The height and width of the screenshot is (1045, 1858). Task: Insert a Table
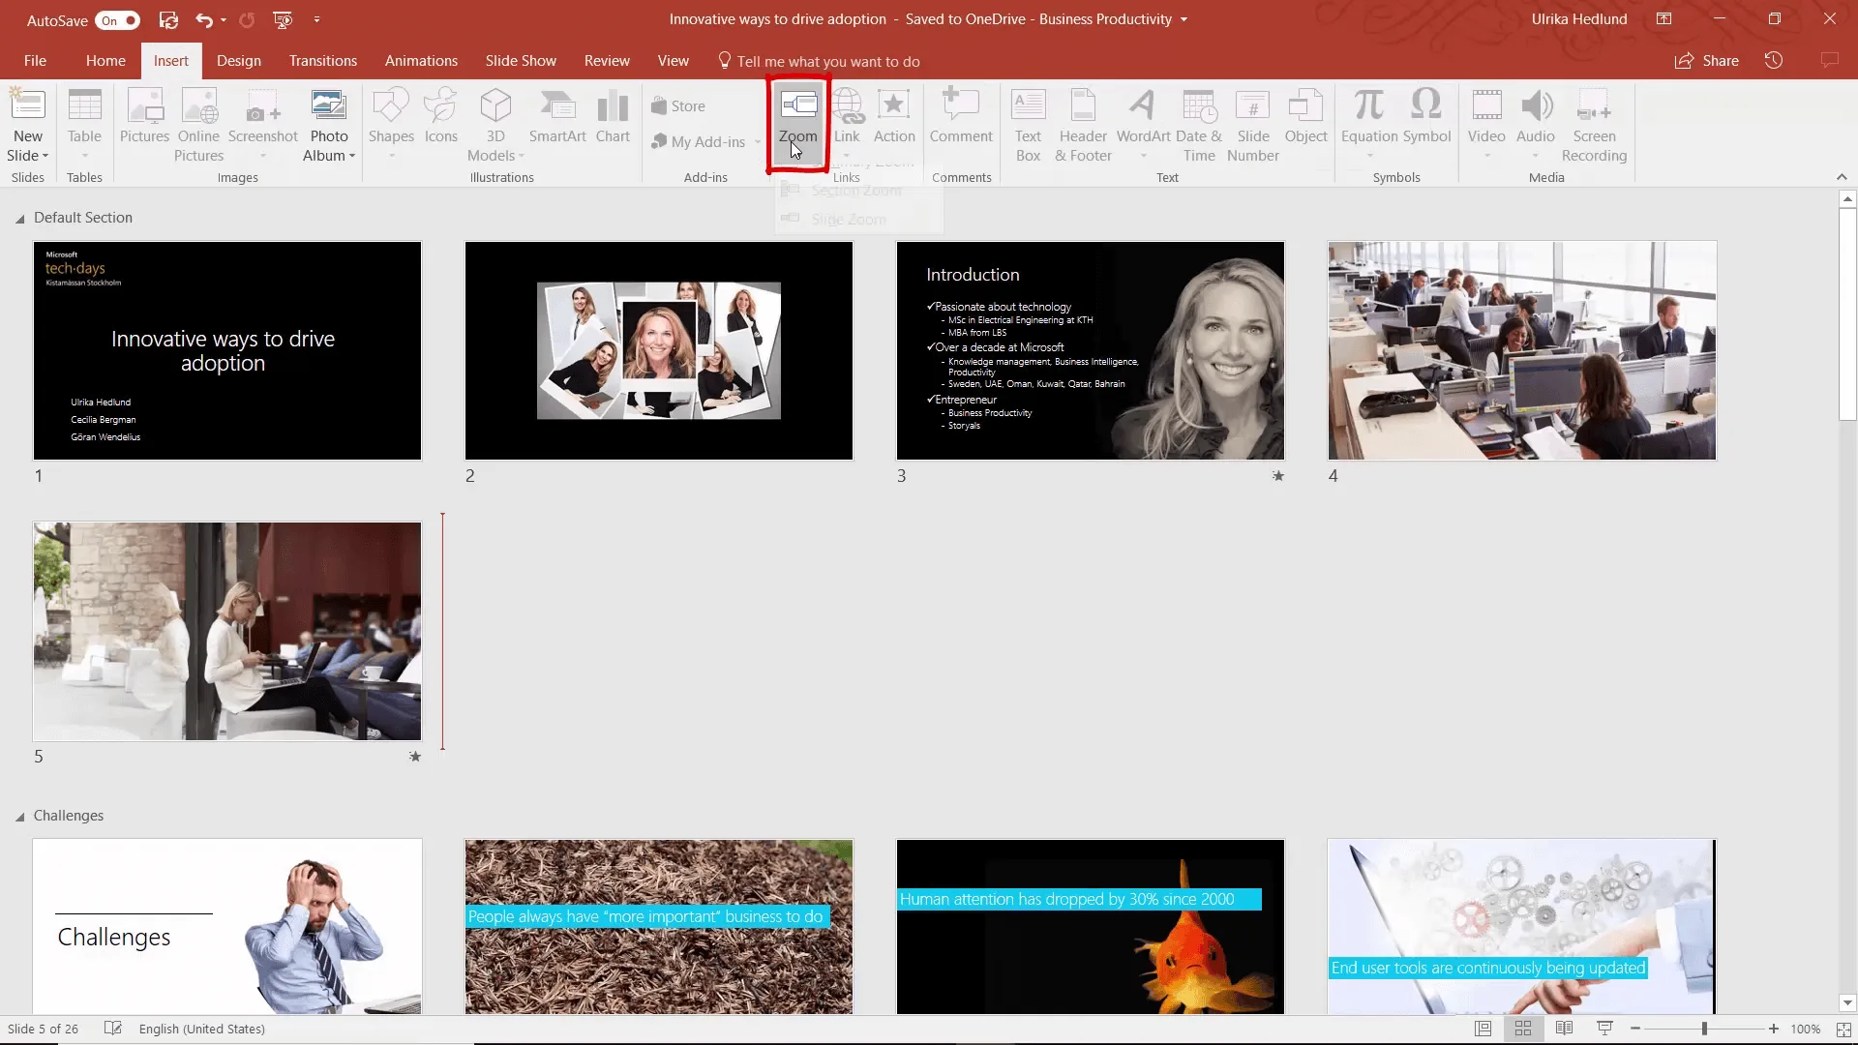[x=84, y=124]
